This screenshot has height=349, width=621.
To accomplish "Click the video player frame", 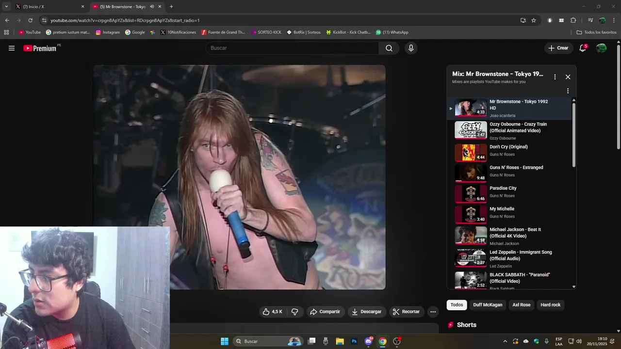I will tap(239, 177).
